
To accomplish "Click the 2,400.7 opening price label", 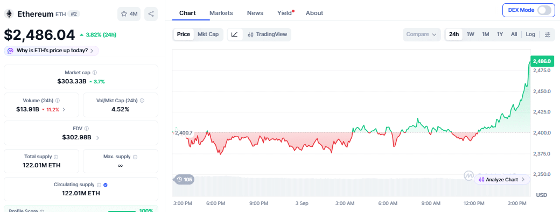I will [184, 133].
